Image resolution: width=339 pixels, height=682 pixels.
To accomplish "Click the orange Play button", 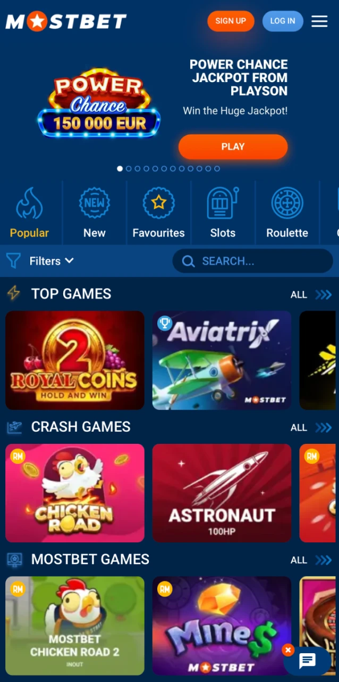I will (233, 147).
